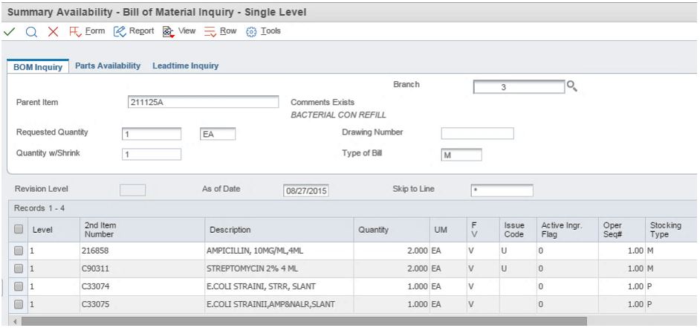This screenshot has height=328, width=700.
Task: Check the row checkbox for item C33075
Action: 19,305
